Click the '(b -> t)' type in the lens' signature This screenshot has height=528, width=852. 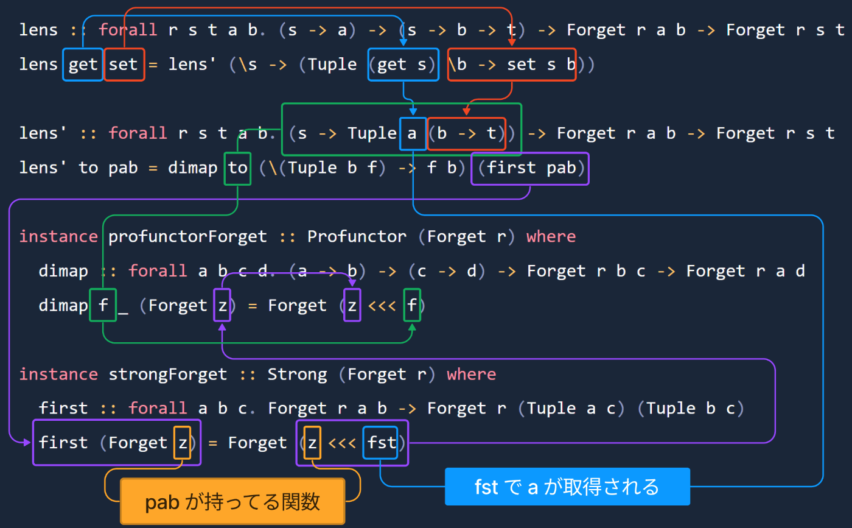tap(467, 133)
